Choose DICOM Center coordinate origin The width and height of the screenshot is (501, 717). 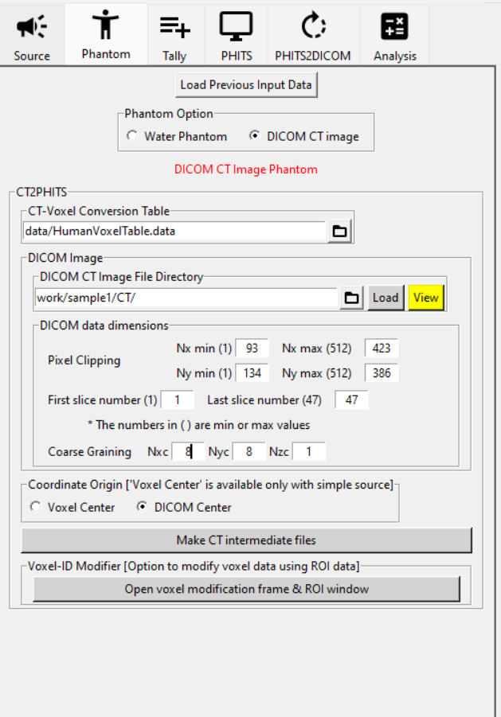[x=143, y=507]
